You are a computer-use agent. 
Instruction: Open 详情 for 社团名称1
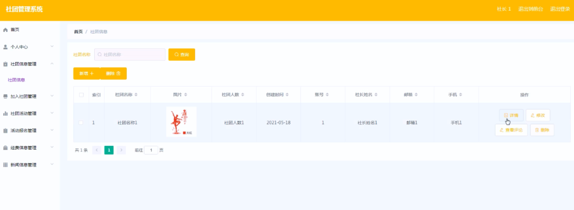point(511,115)
